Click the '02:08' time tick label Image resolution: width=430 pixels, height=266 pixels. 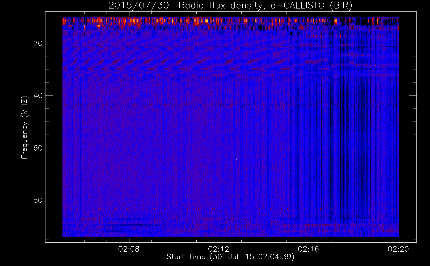click(129, 249)
